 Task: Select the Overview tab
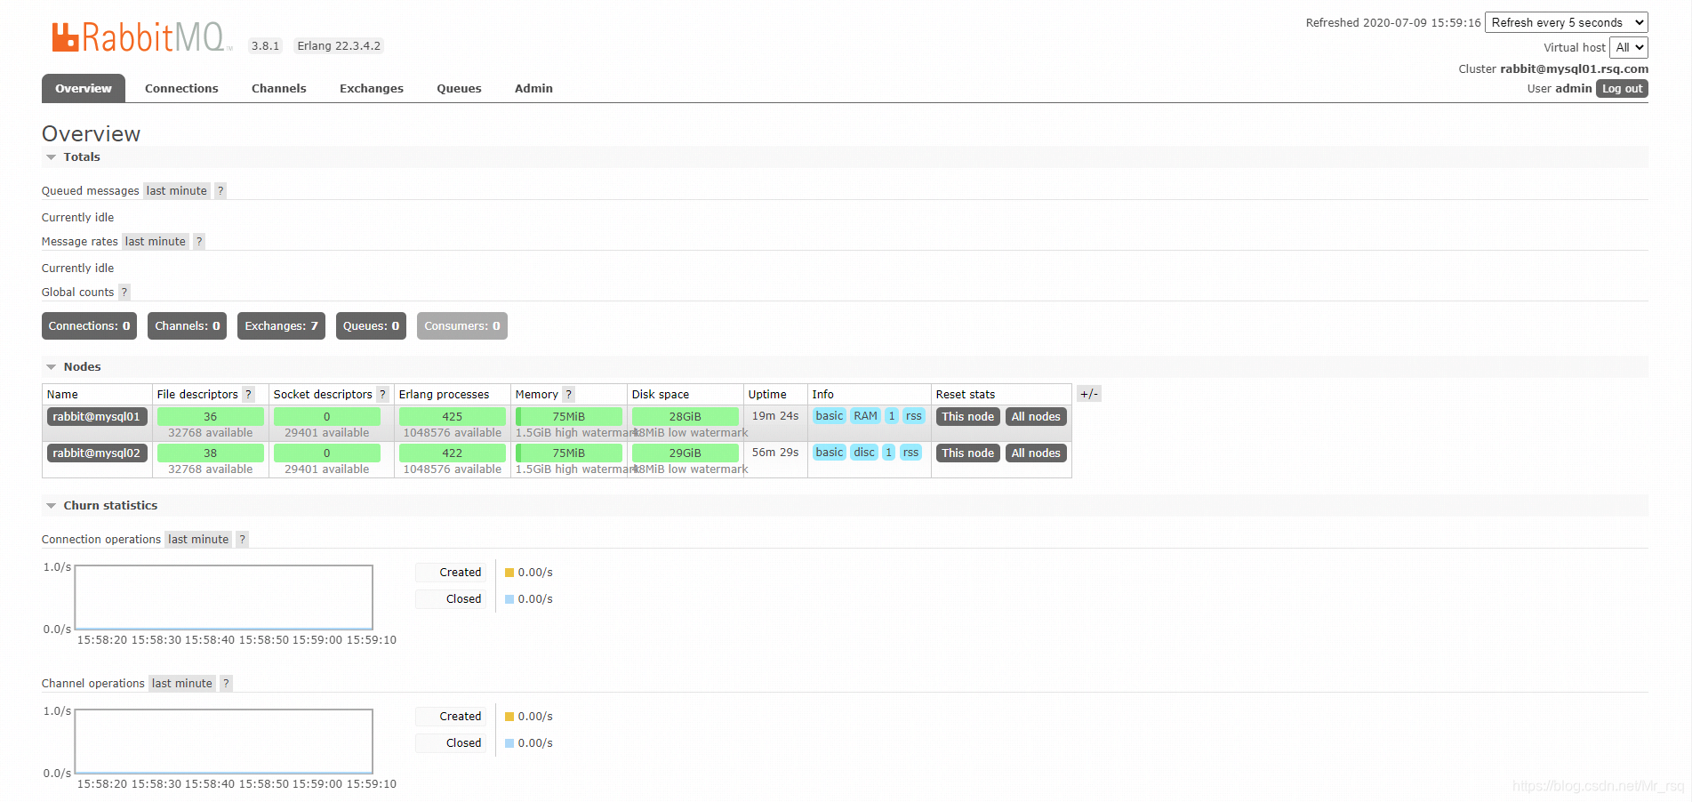click(x=84, y=88)
